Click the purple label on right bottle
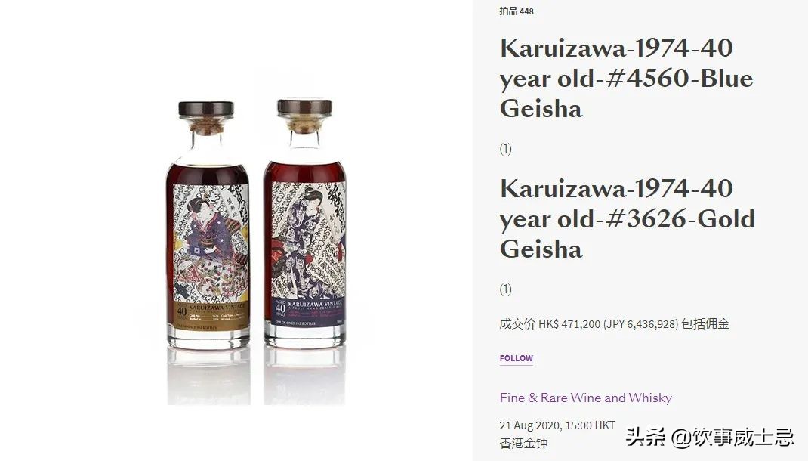This screenshot has width=808, height=461. click(308, 311)
